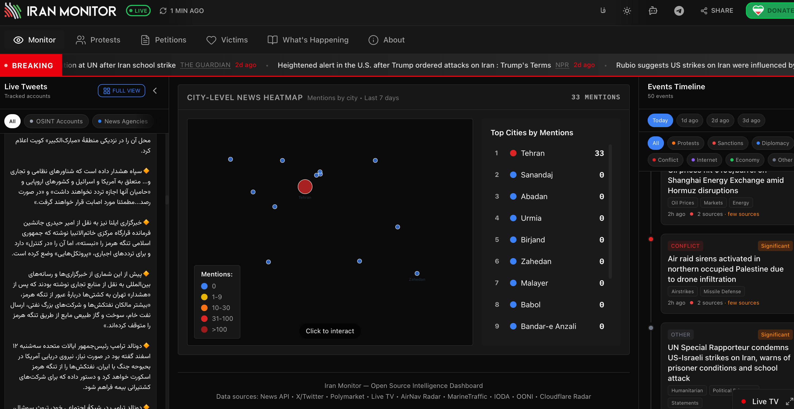Open THE GUARDIAN source link in ticker
The height and width of the screenshot is (409, 794).
pyautogui.click(x=205, y=65)
